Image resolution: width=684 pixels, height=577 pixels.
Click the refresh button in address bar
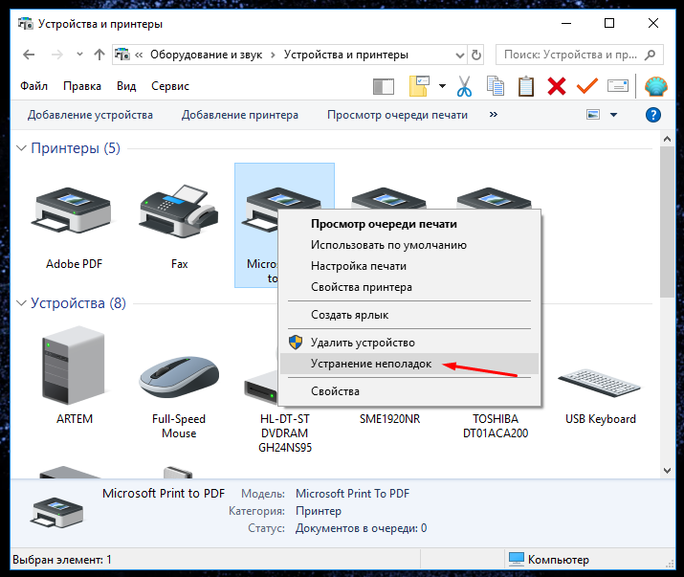(475, 55)
